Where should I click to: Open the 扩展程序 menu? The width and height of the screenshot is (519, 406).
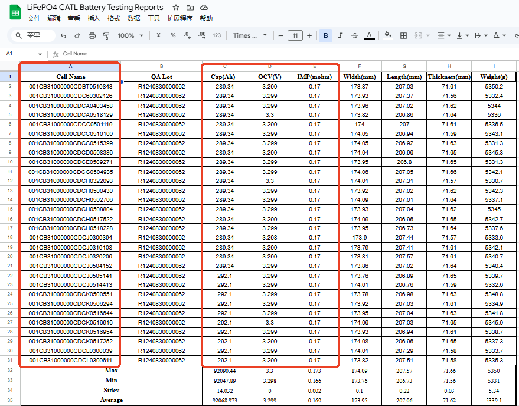[179, 18]
